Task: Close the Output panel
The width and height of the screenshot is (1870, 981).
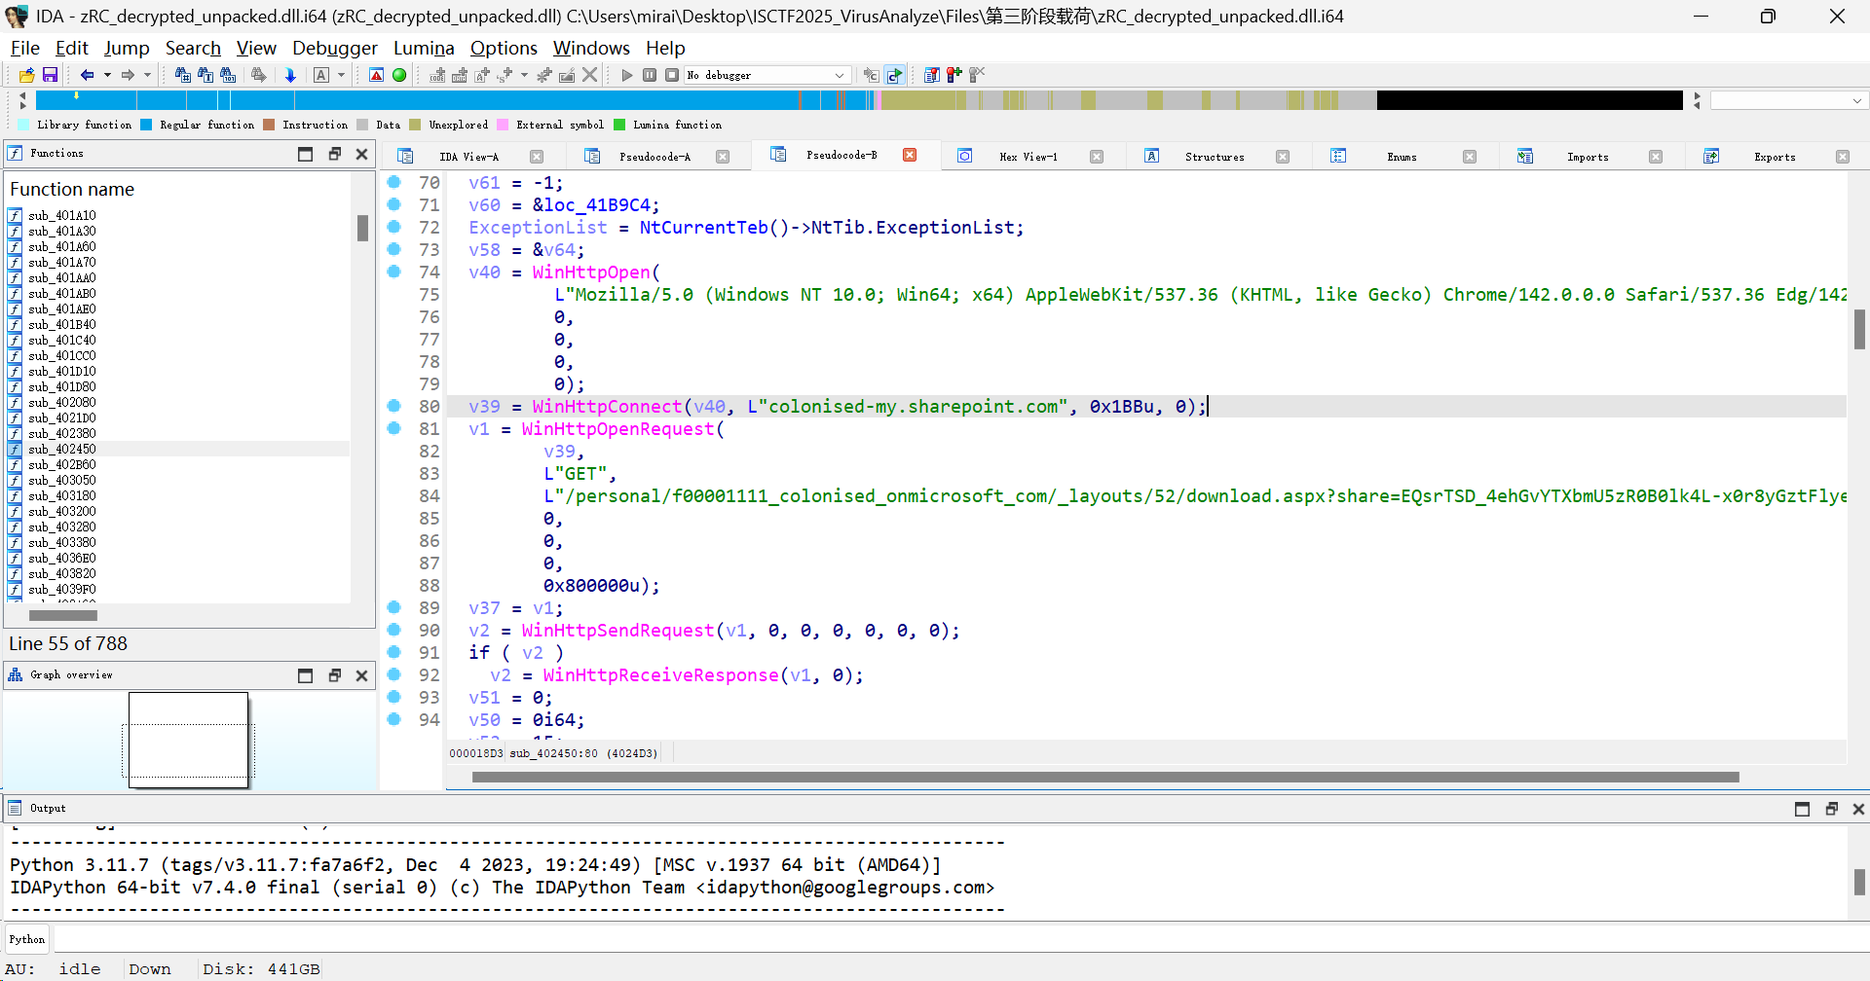Action: (x=1858, y=809)
